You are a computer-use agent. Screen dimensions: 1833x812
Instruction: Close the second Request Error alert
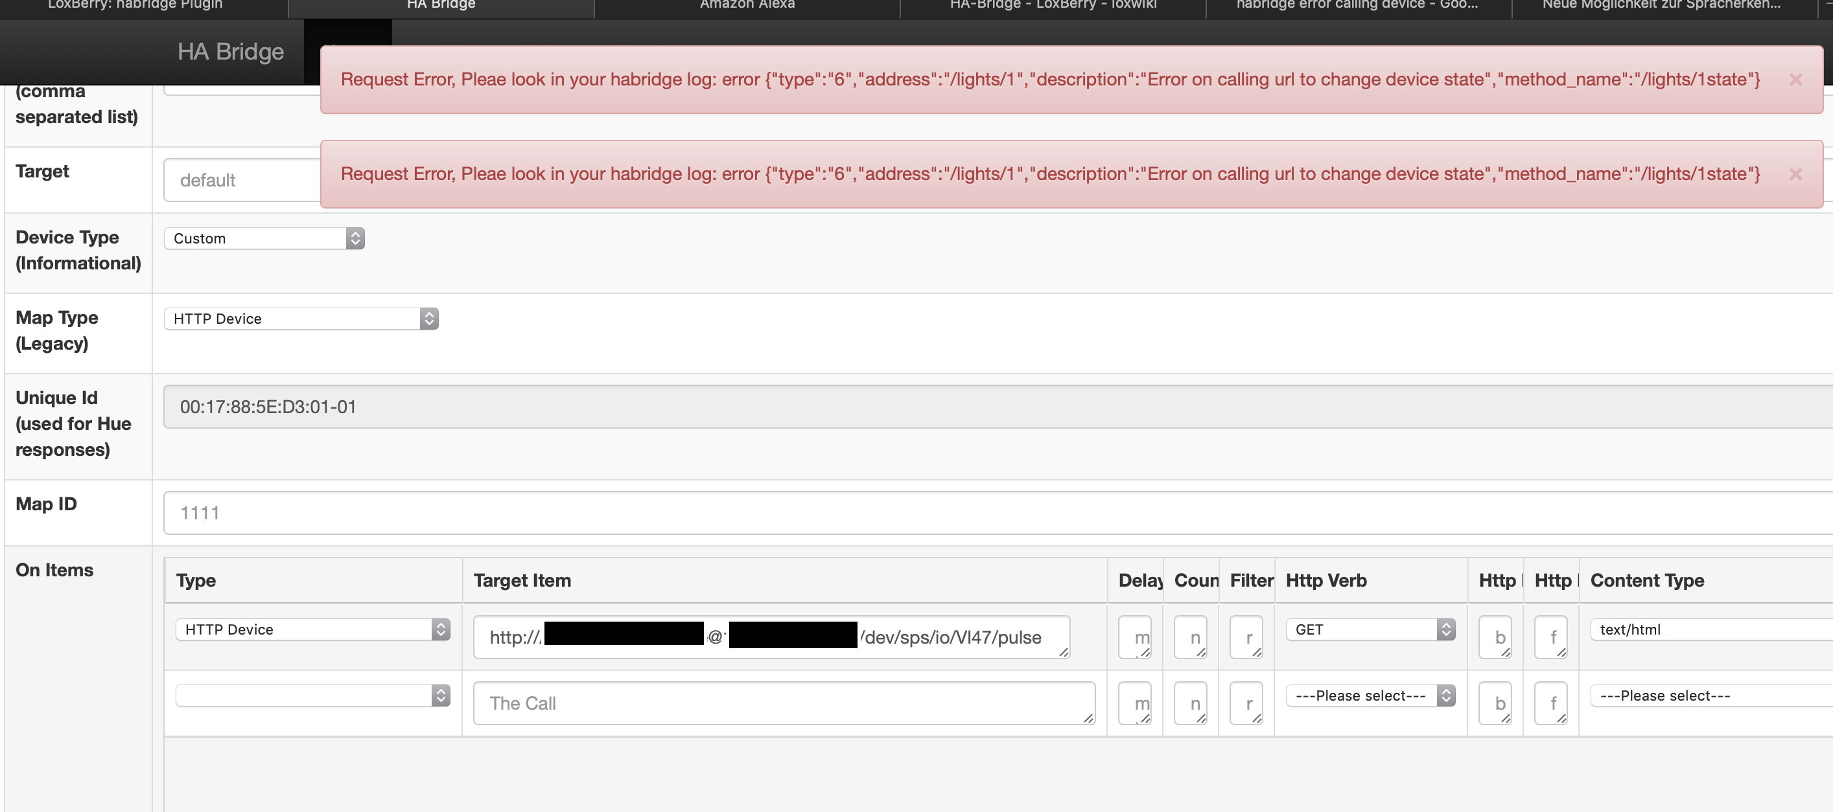[1795, 174]
